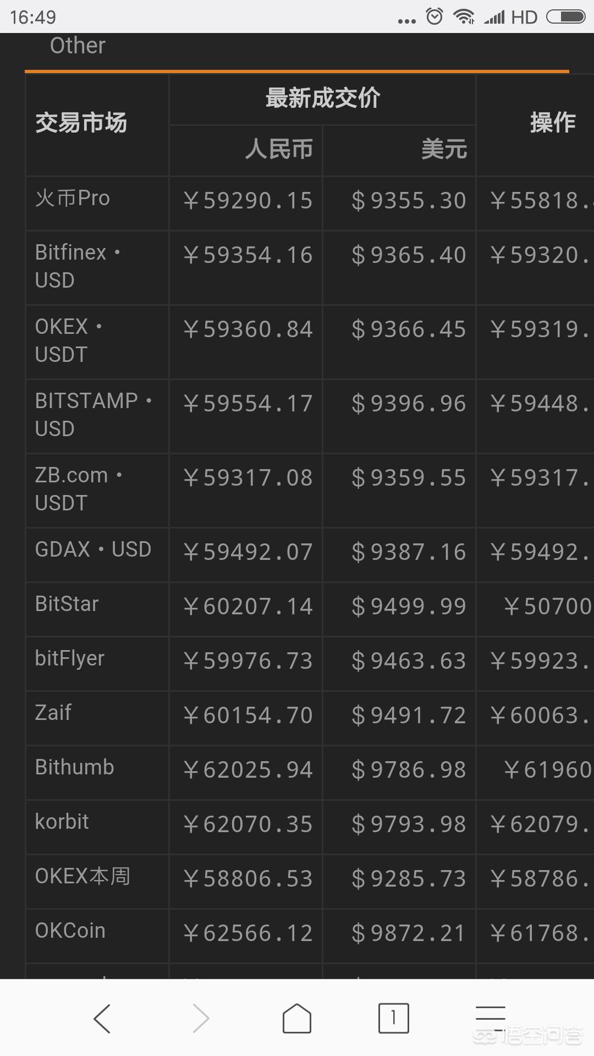Go to browser home page icon
The width and height of the screenshot is (594, 1056).
(x=297, y=1019)
